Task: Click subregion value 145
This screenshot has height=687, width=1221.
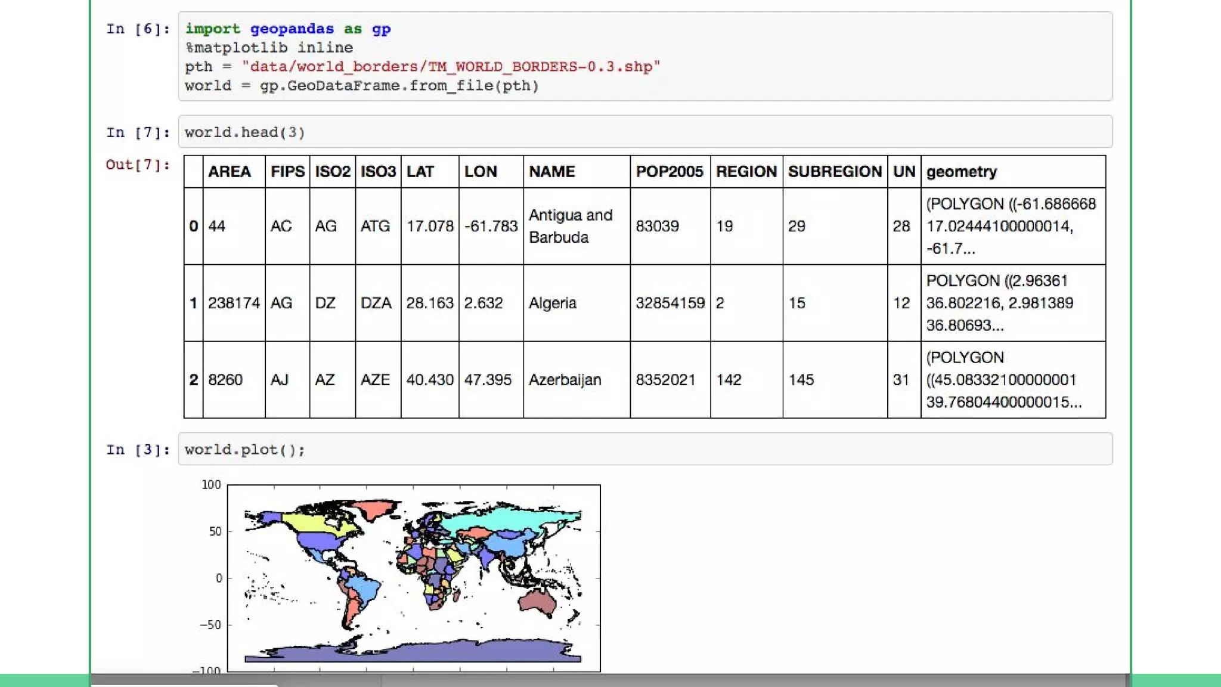Action: (835, 380)
